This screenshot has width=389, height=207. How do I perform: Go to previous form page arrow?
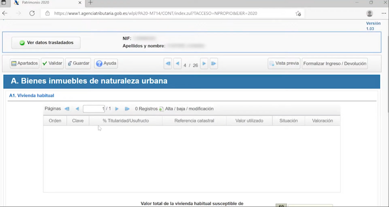[177, 64]
